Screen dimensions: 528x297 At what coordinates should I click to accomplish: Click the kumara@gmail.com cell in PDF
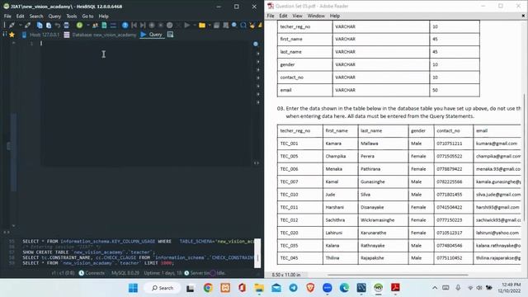(497, 144)
